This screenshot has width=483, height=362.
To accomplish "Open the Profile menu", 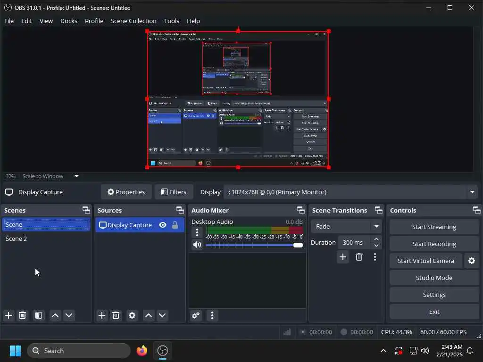I will click(x=94, y=21).
